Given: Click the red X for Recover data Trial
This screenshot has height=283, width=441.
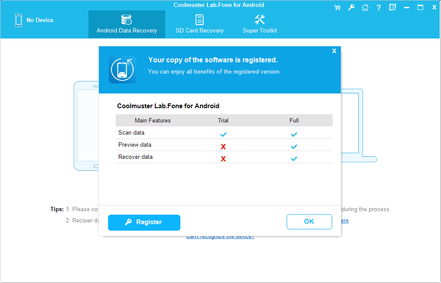Looking at the screenshot, I should click(223, 159).
